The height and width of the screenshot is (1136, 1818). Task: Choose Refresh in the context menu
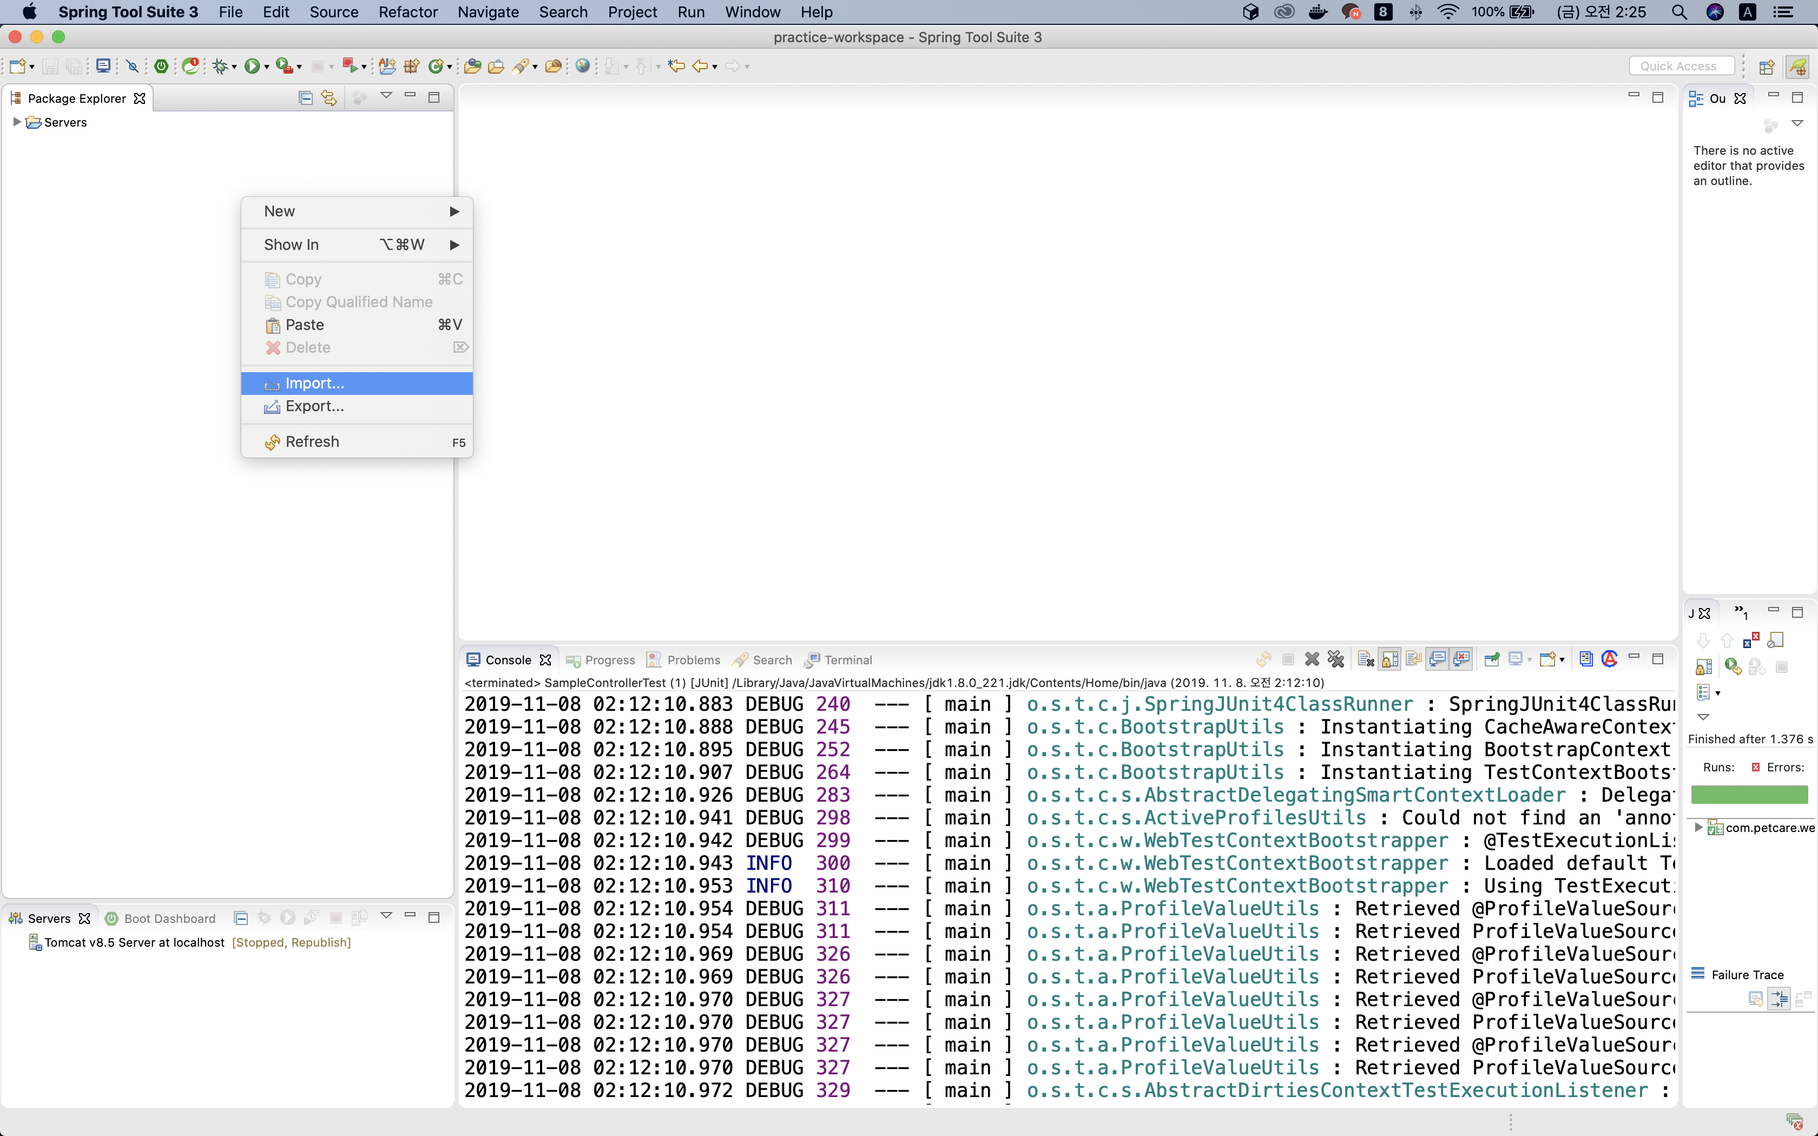click(357, 442)
